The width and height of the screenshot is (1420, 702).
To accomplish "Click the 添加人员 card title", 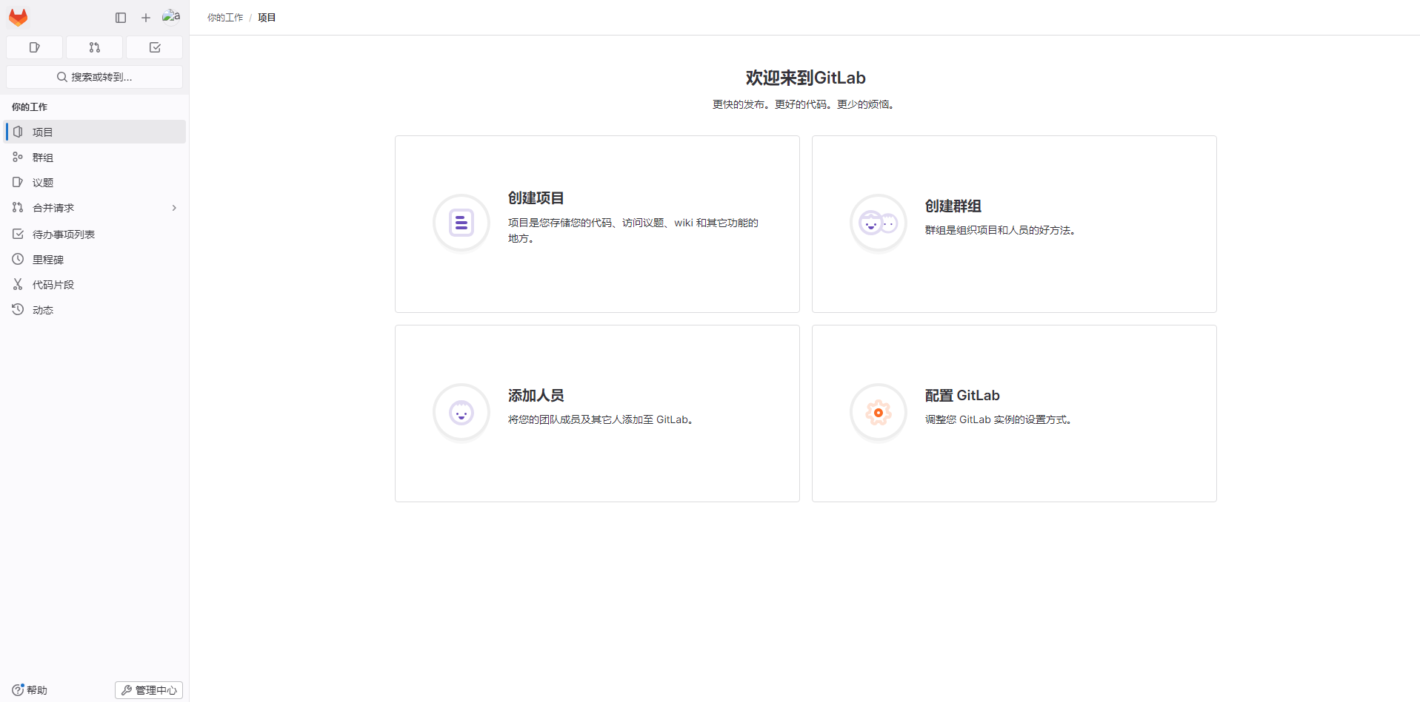I will coord(536,396).
